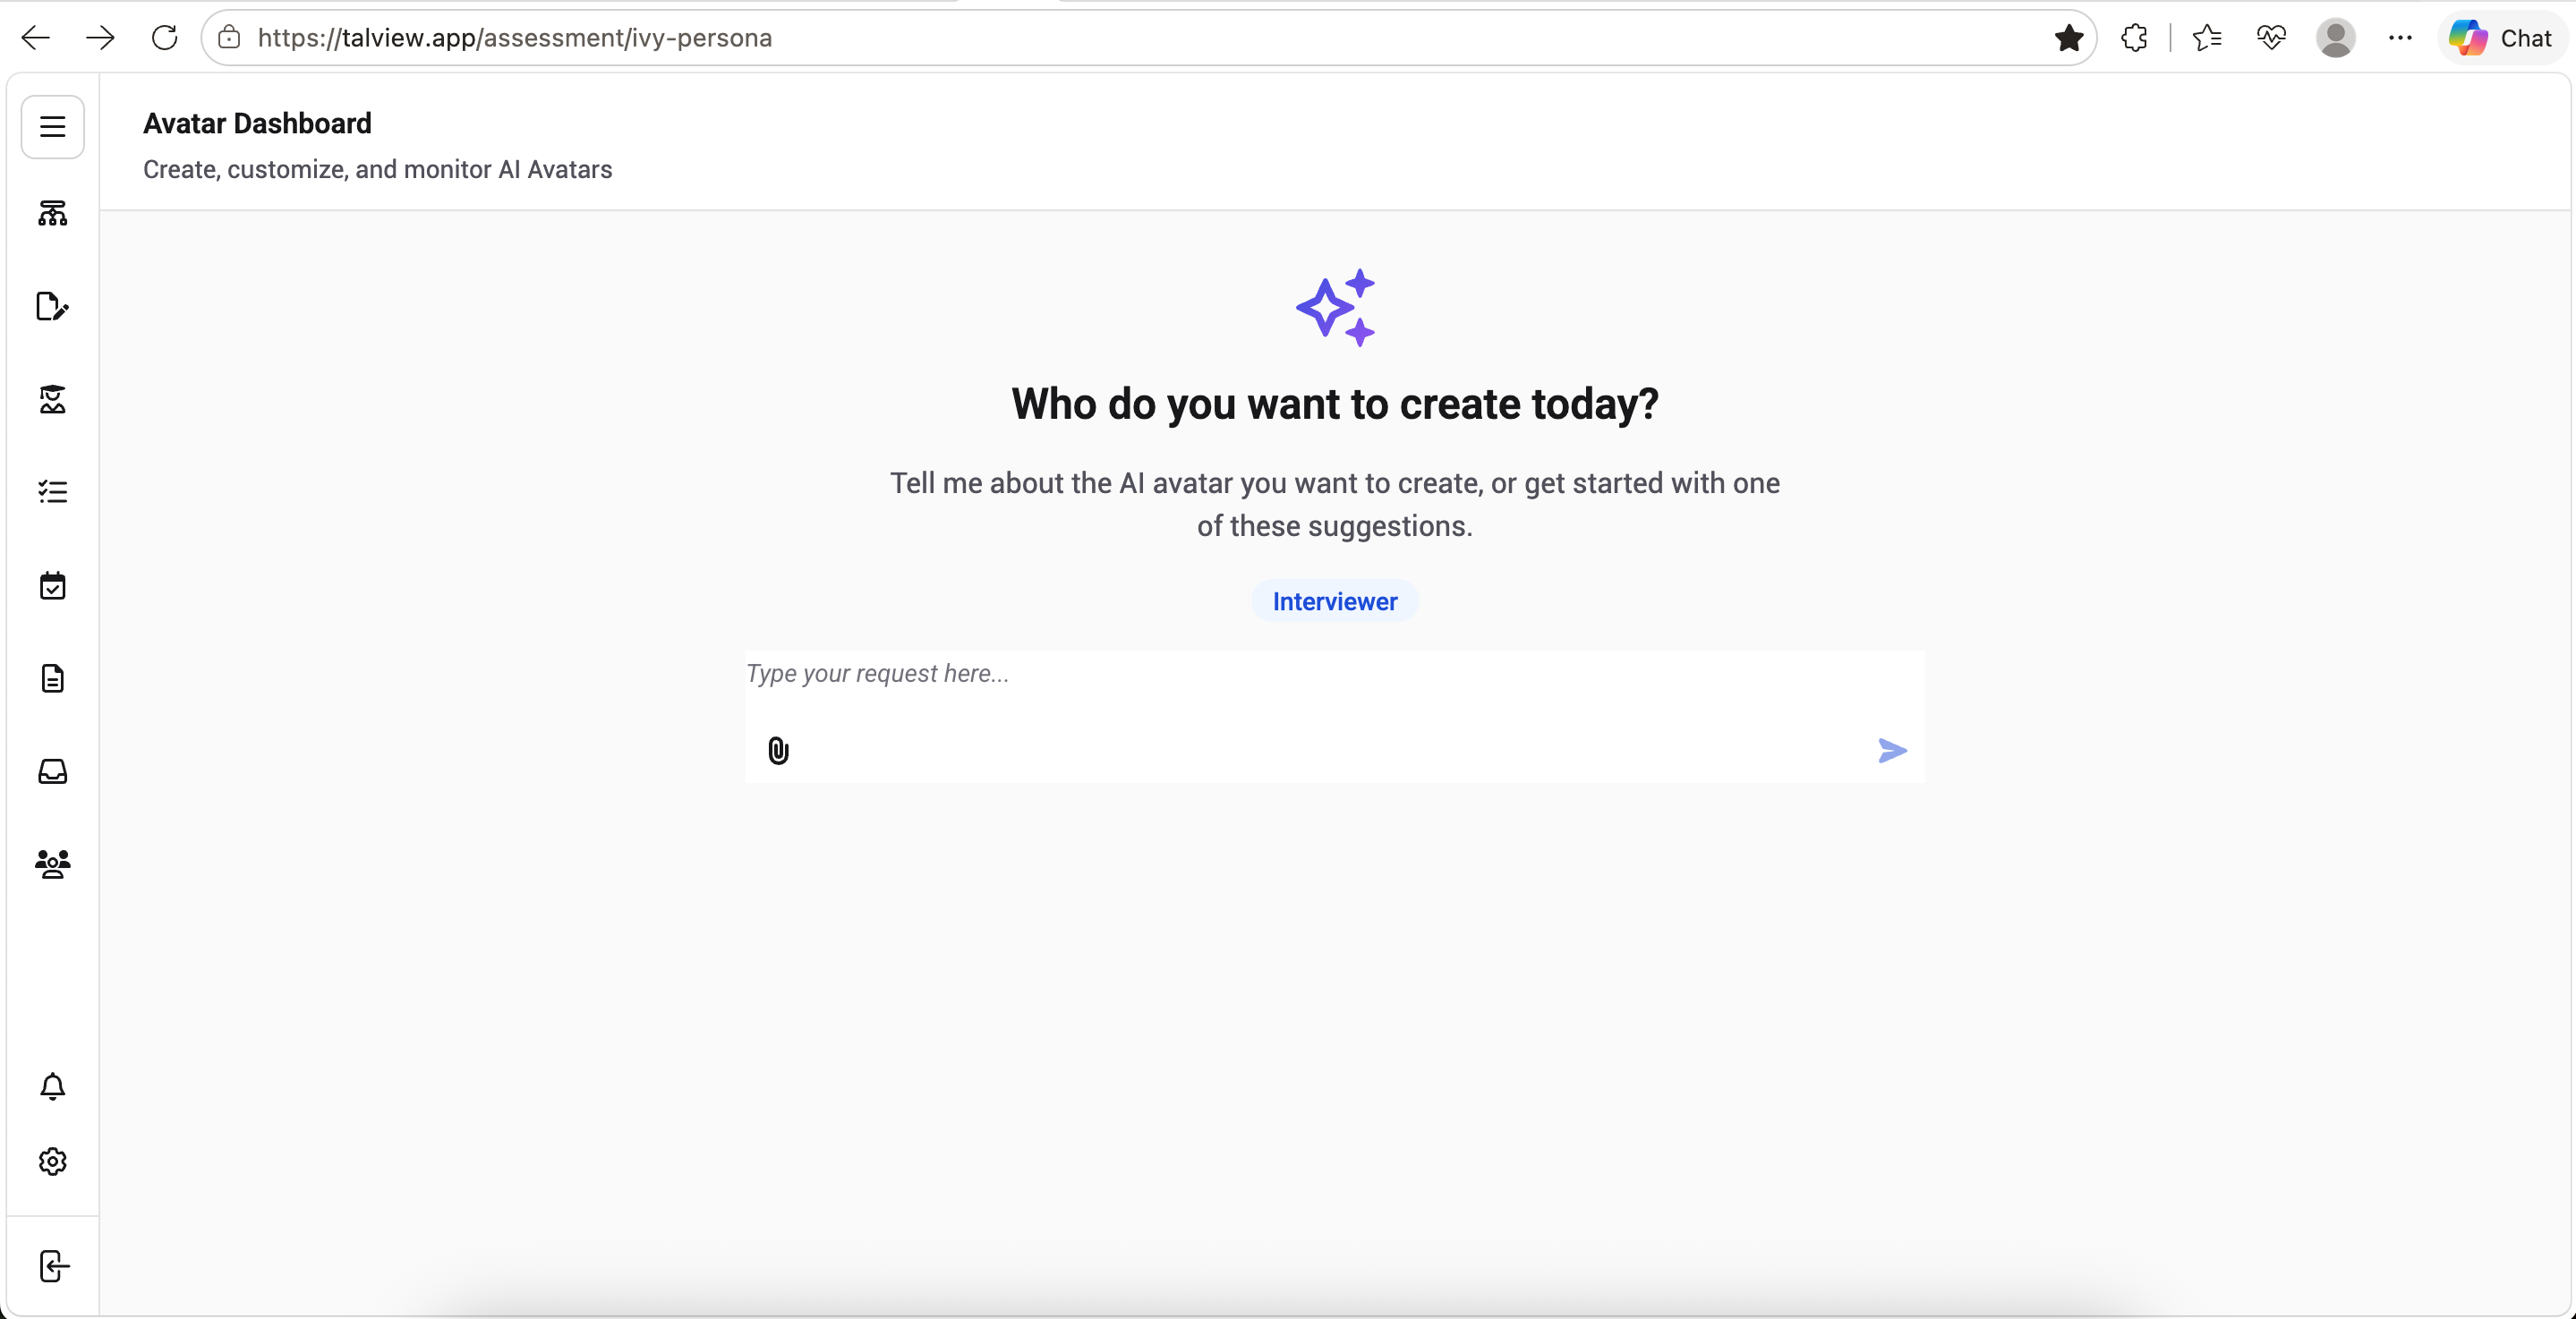
Task: Click the logout icon in the sidebar
Action: [x=53, y=1266]
